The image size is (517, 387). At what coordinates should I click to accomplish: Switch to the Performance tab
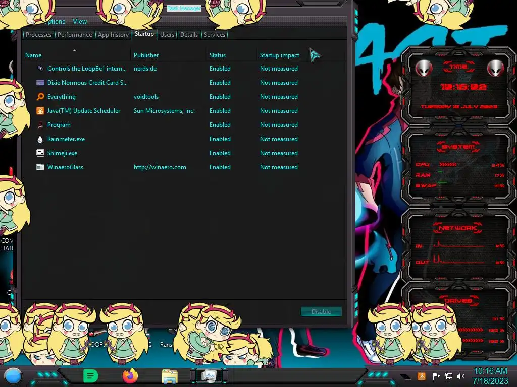[75, 35]
